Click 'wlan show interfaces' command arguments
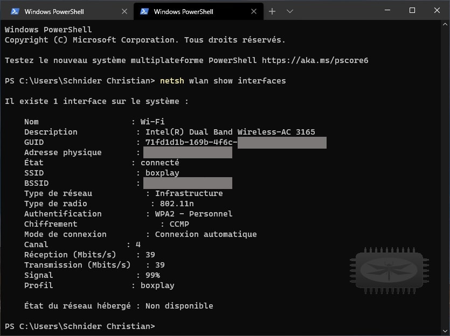The height and width of the screenshot is (336, 450). point(237,81)
